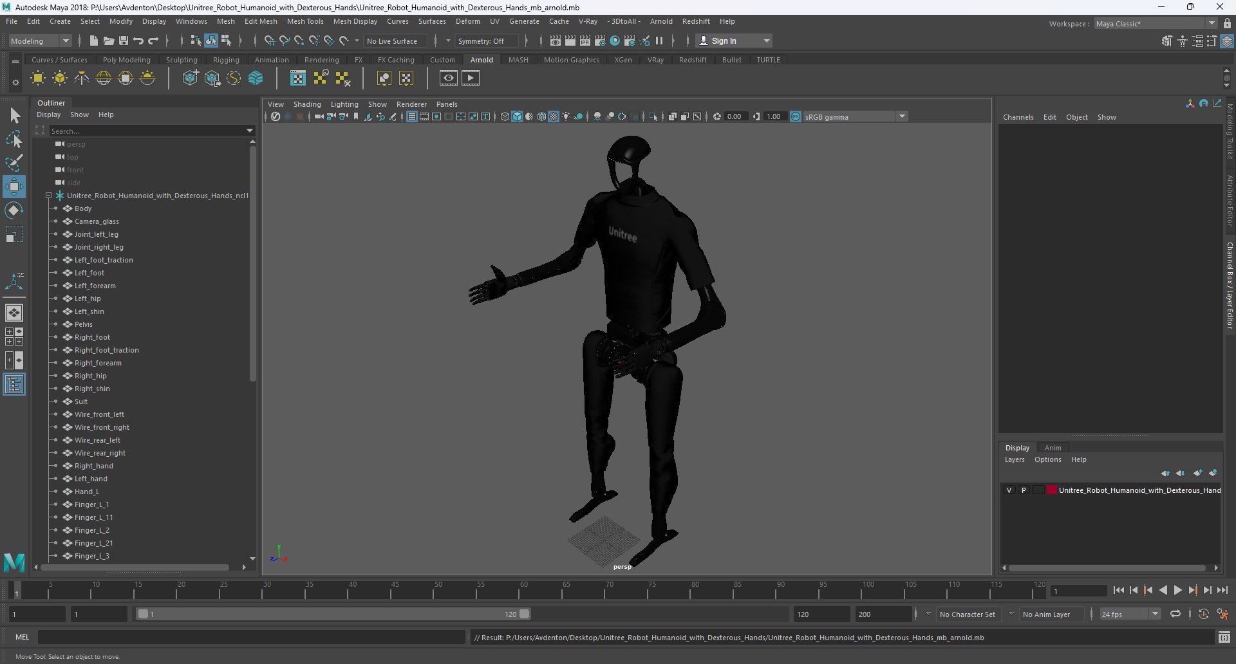The height and width of the screenshot is (664, 1236).
Task: Toggle layer playback P box
Action: tap(1024, 490)
